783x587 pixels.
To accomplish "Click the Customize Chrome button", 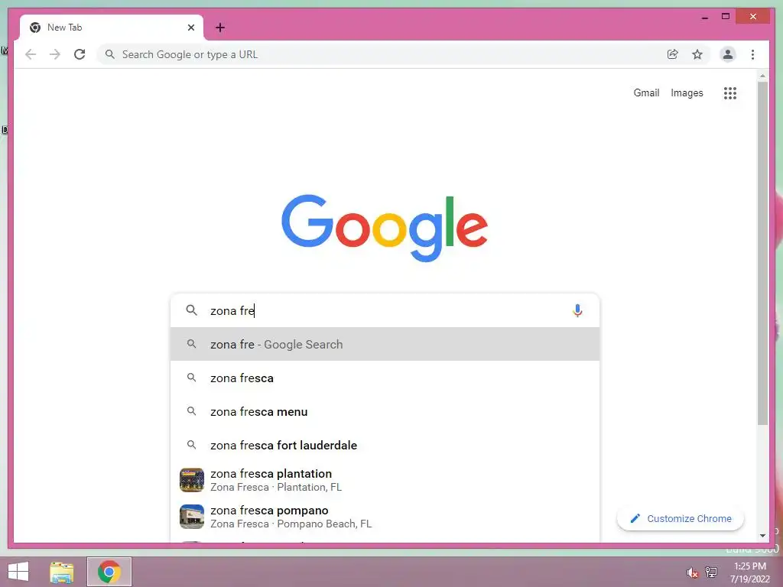I will [x=680, y=519].
